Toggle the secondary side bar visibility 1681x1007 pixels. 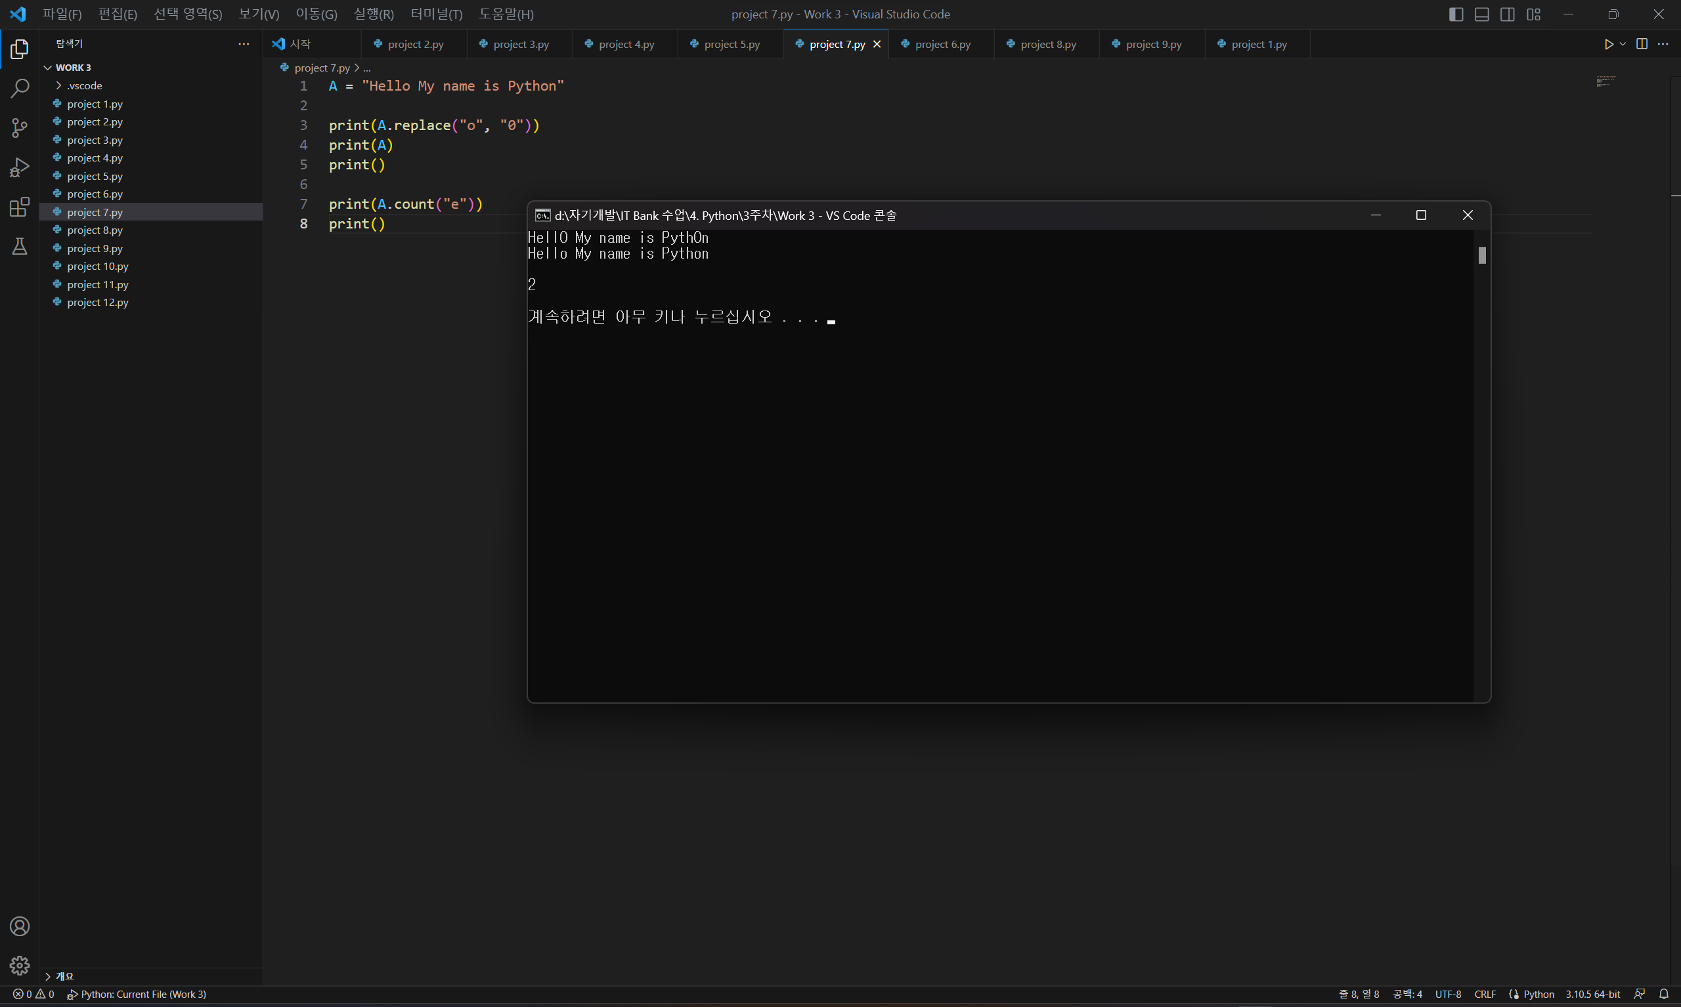[1507, 14]
